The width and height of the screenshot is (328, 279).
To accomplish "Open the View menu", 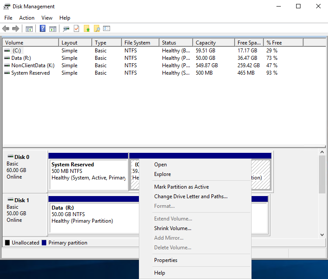I will (x=47, y=18).
